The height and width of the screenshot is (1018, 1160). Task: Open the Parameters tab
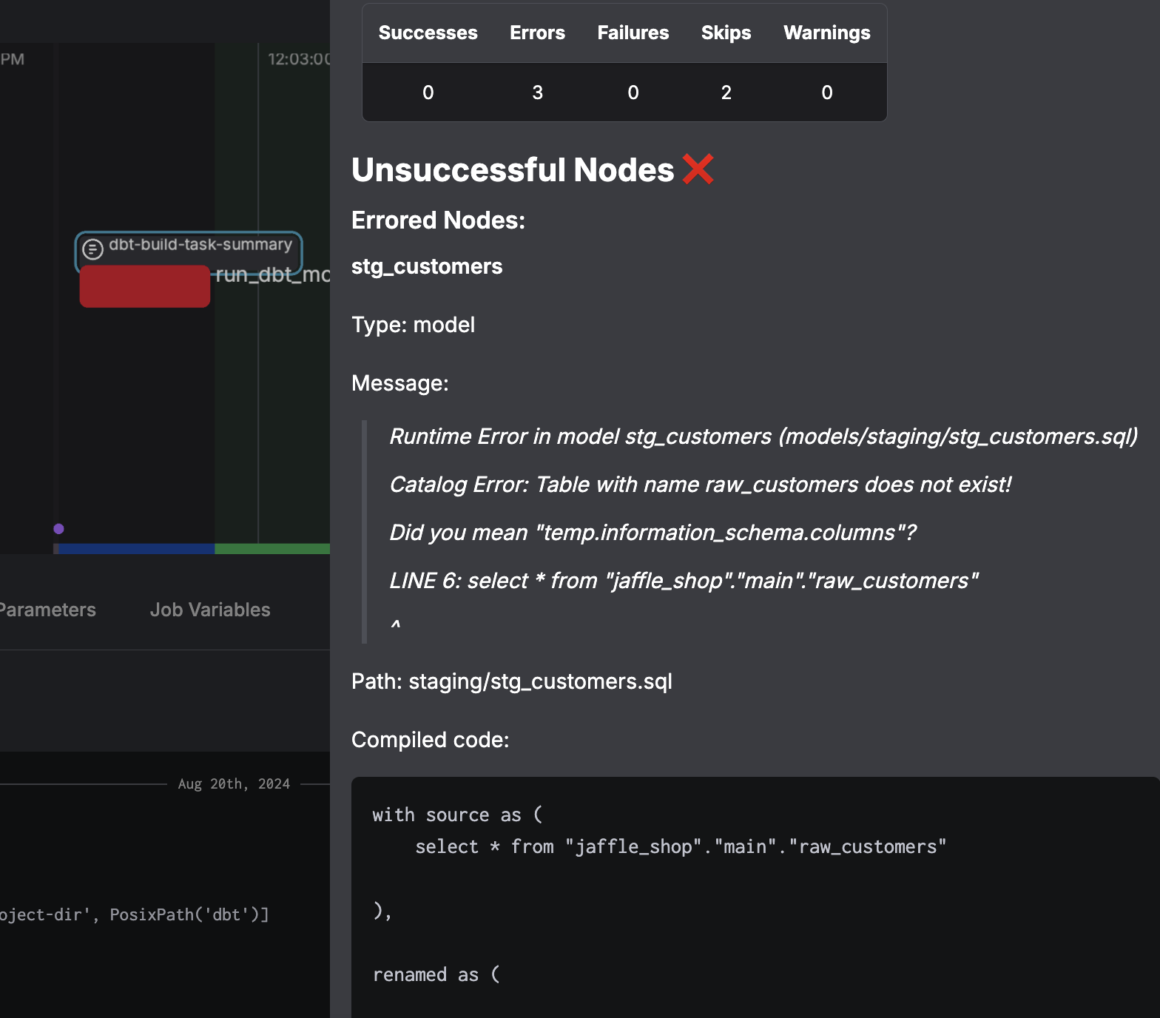coord(47,610)
